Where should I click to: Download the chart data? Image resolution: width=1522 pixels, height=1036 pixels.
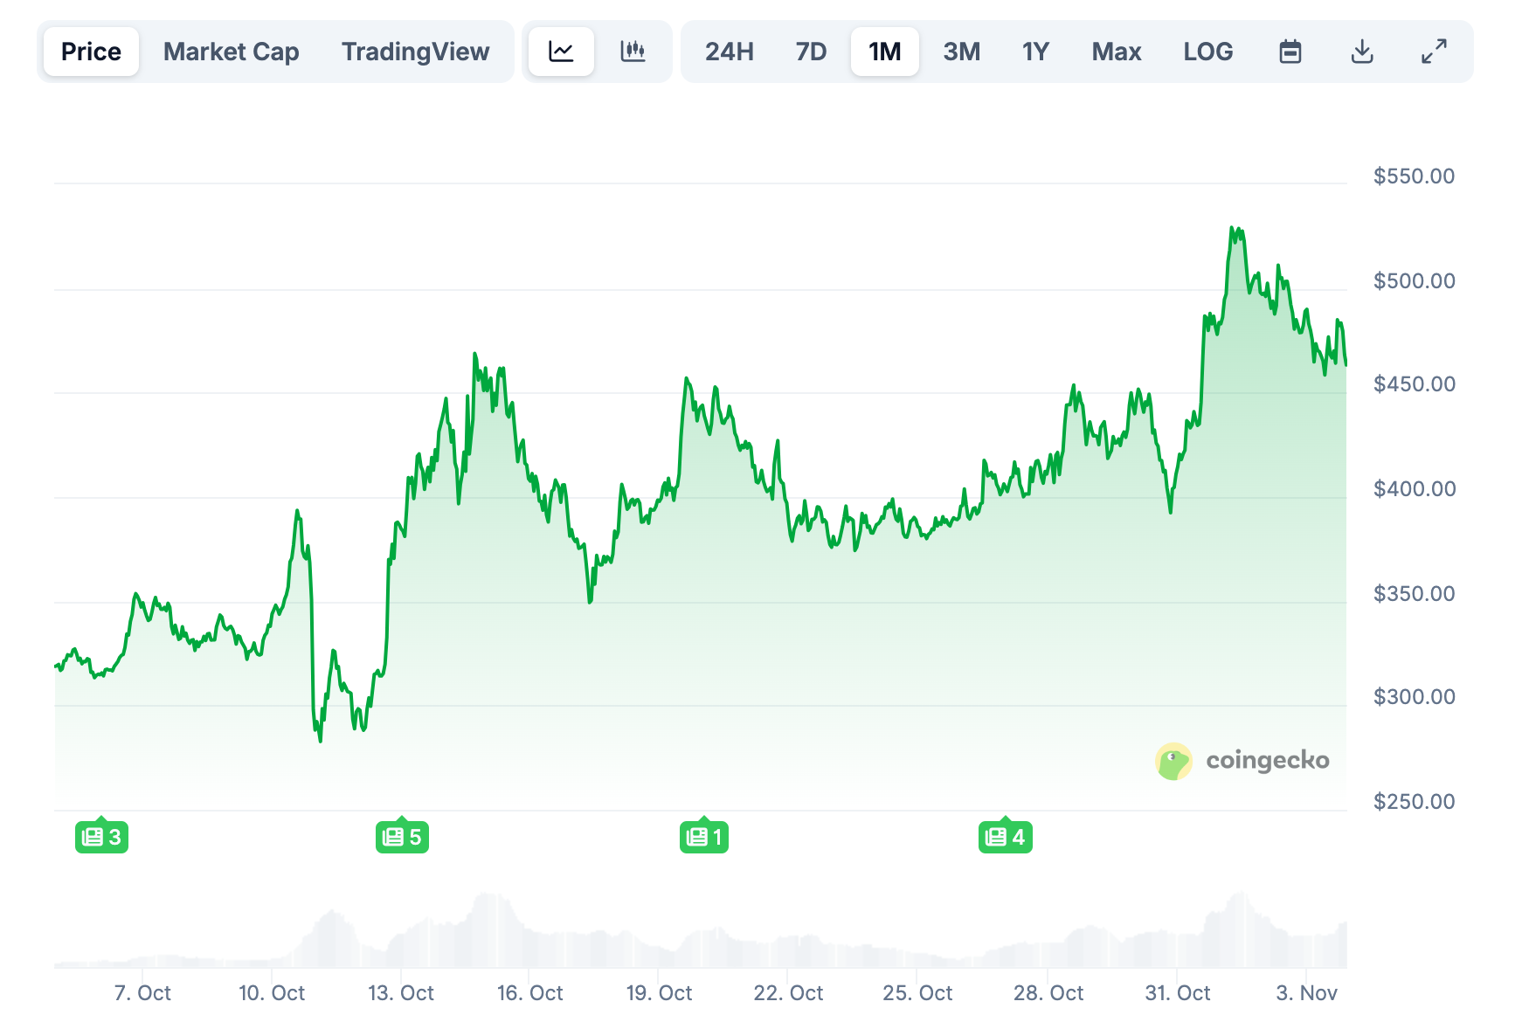1361,52
